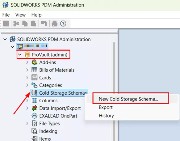Select the SOLIDWORKS PDM Administration tree label
Screen dimensions: 180x141
(x=54, y=39)
